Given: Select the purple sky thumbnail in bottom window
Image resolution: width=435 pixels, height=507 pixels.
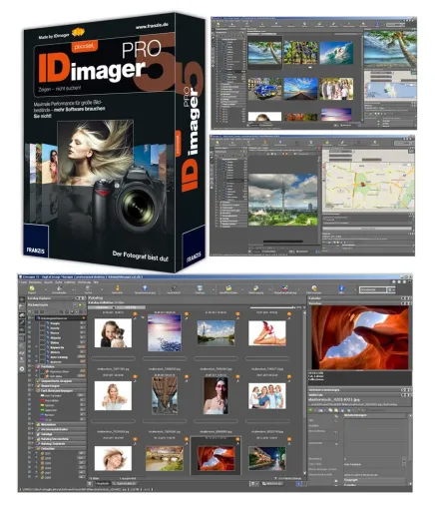Looking at the screenshot, I should 165,333.
